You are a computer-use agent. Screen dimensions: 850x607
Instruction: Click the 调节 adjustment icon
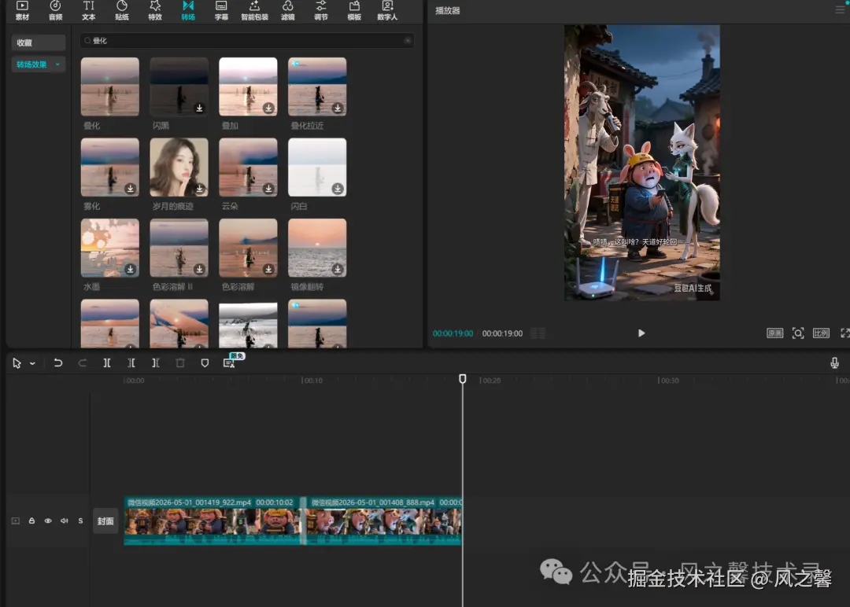(x=321, y=10)
